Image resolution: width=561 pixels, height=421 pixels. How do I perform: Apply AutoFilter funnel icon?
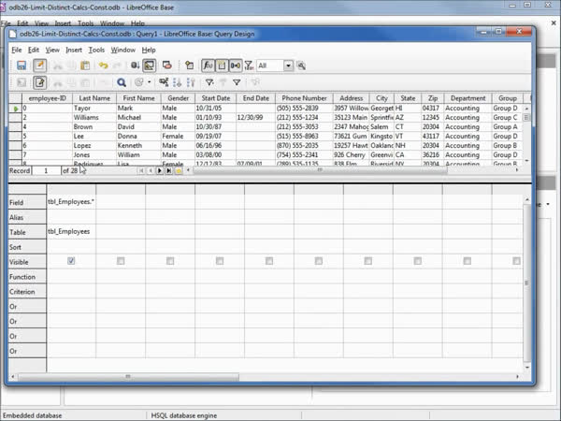click(209, 82)
